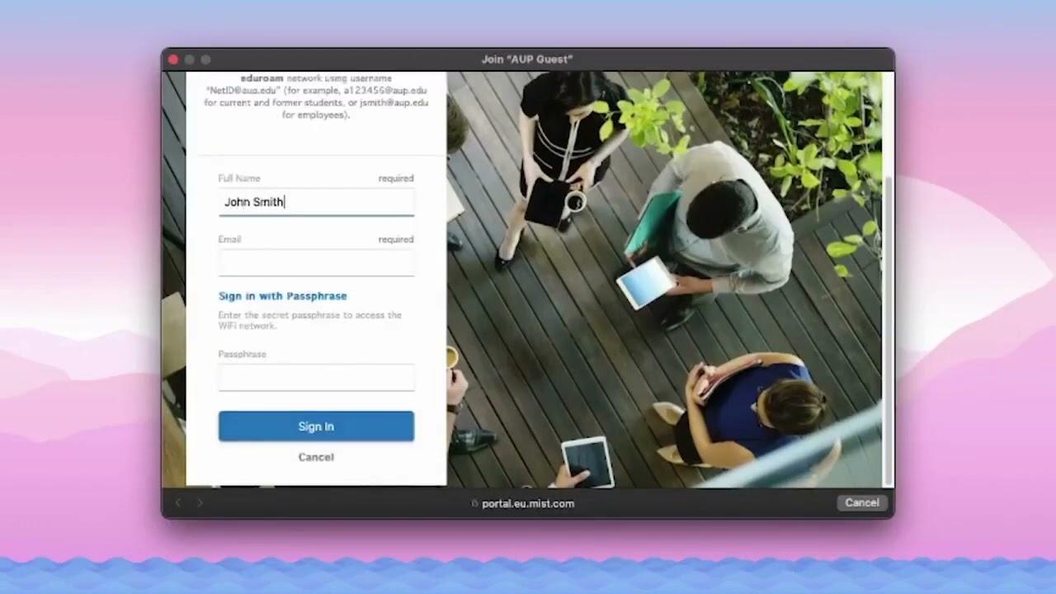Go forward with the right arrow
Screen dimensions: 1056x594
coord(199,502)
